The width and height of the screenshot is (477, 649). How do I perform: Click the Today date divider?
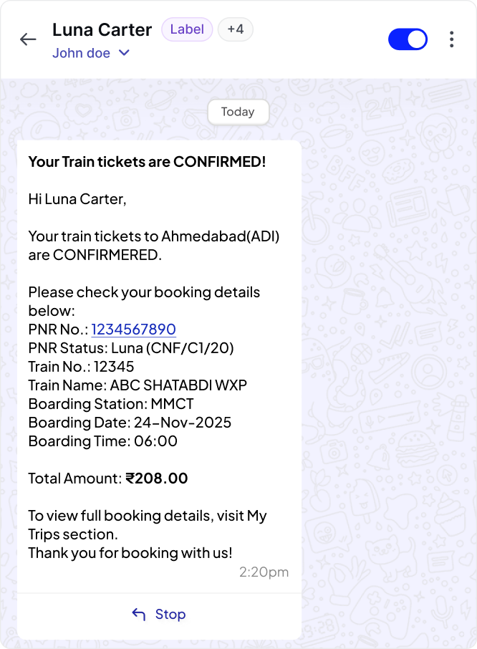tap(238, 112)
